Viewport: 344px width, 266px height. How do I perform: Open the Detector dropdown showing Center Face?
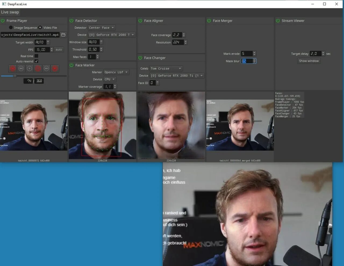[102, 28]
